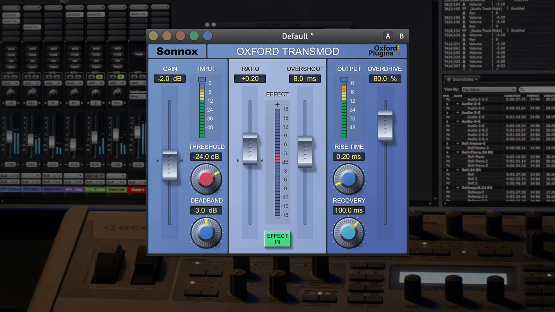Click the RATIO fader handle
Viewport: 555px width, 312px height.
point(250,149)
